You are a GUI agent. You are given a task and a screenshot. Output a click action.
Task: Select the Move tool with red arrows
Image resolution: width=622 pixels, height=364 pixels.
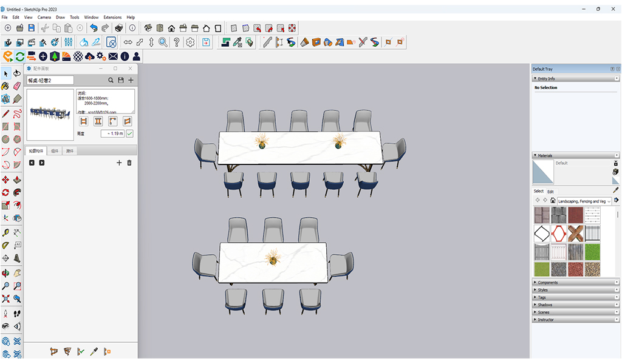(5, 180)
